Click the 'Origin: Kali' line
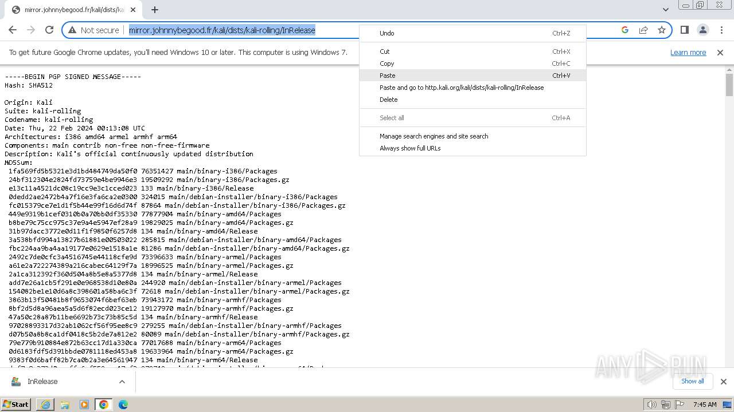The width and height of the screenshot is (734, 412). [29, 102]
